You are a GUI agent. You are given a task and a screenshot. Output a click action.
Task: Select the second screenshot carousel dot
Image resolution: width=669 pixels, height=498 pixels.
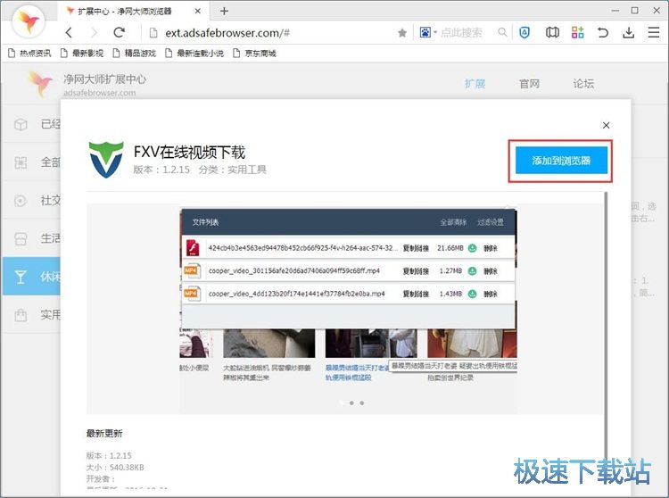coord(351,403)
